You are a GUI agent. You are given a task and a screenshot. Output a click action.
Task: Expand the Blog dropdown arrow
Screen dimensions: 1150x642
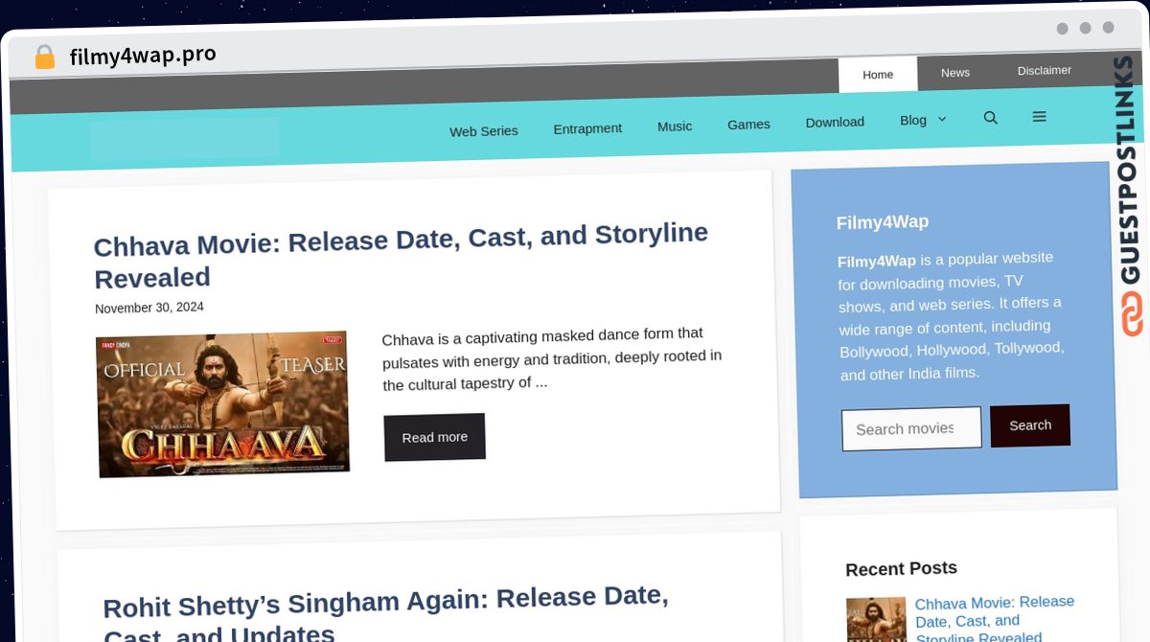941,119
